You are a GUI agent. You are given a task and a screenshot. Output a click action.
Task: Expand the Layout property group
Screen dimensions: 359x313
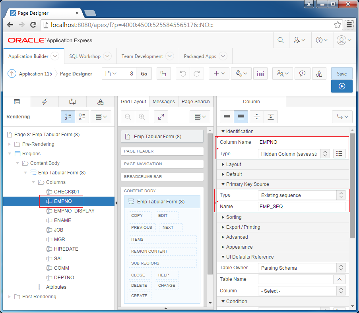(x=223, y=164)
